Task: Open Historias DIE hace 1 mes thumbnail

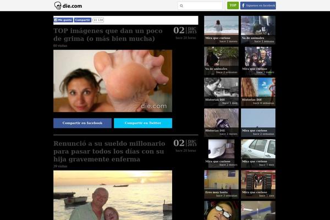Action: click(221, 92)
